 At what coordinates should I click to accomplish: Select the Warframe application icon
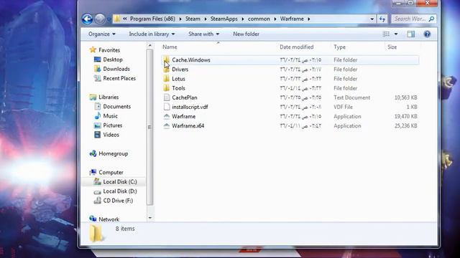point(166,116)
